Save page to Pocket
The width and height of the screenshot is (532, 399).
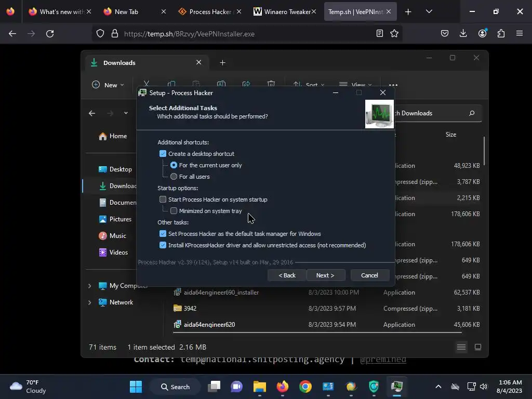pos(445,33)
